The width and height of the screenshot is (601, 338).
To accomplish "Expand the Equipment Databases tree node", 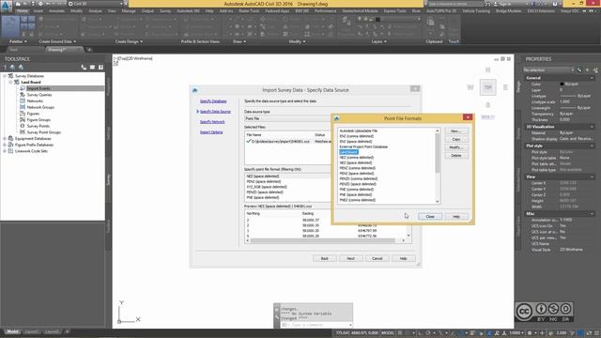I will pos(5,138).
